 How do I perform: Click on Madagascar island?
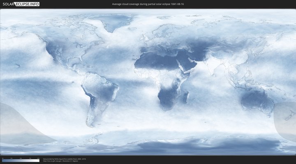click(187, 97)
